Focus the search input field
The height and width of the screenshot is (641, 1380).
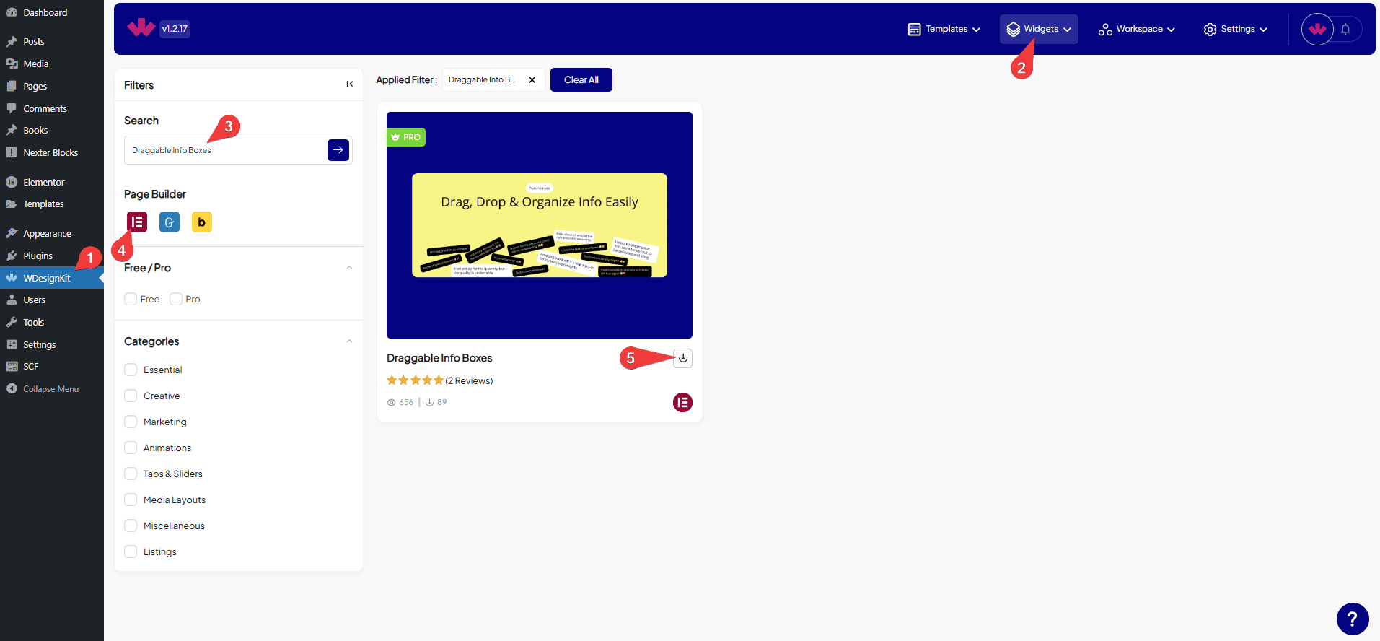(x=226, y=150)
